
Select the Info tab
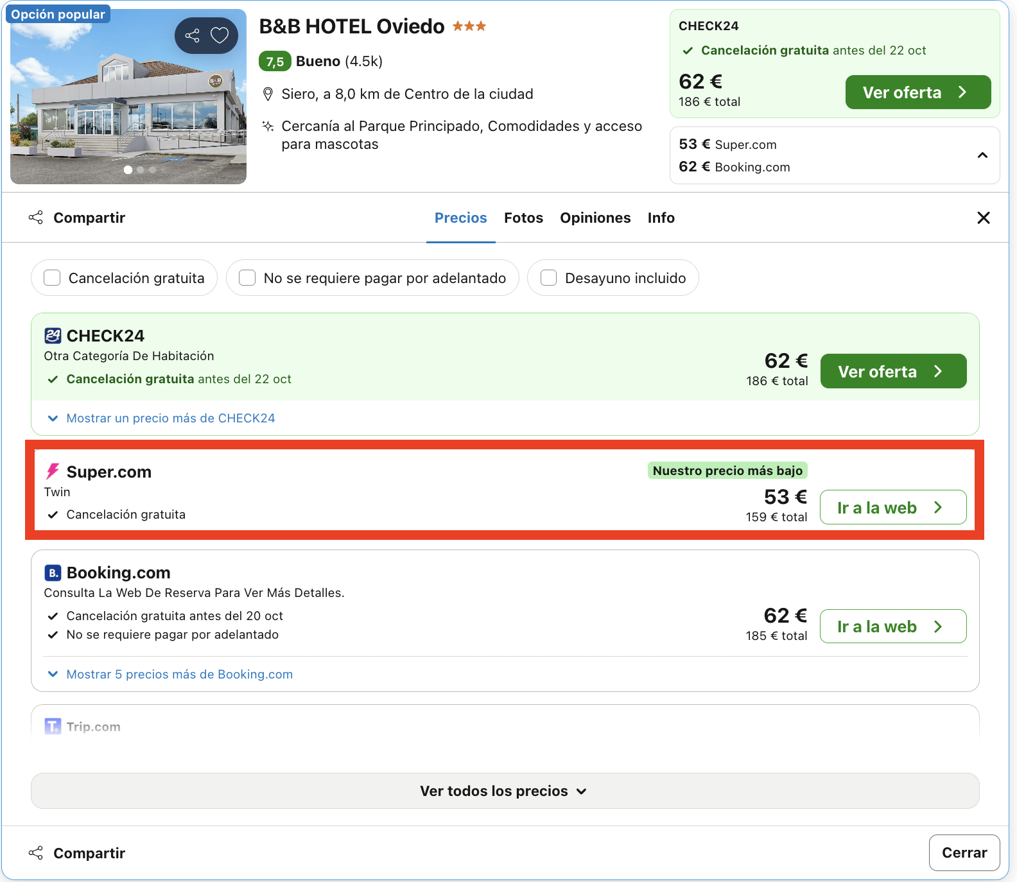click(x=661, y=218)
